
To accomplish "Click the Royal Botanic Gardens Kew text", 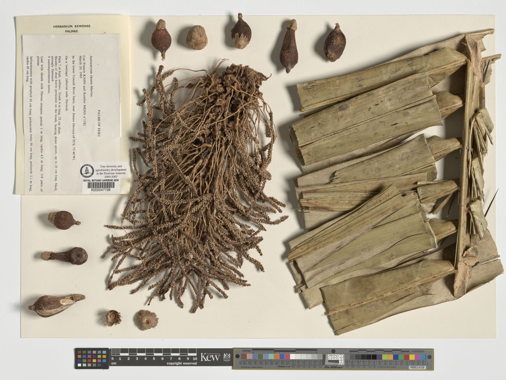I will [101, 180].
